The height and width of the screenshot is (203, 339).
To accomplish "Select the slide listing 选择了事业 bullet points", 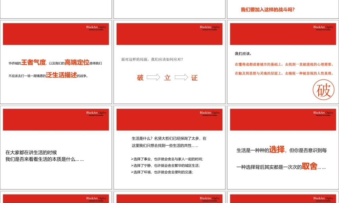I will 169,148.
